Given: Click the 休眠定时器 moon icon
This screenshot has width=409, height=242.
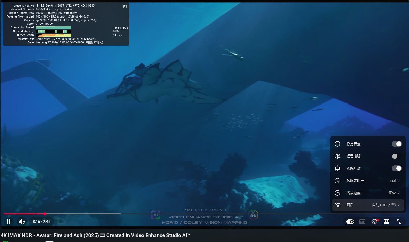Looking at the screenshot, I should [x=337, y=181].
